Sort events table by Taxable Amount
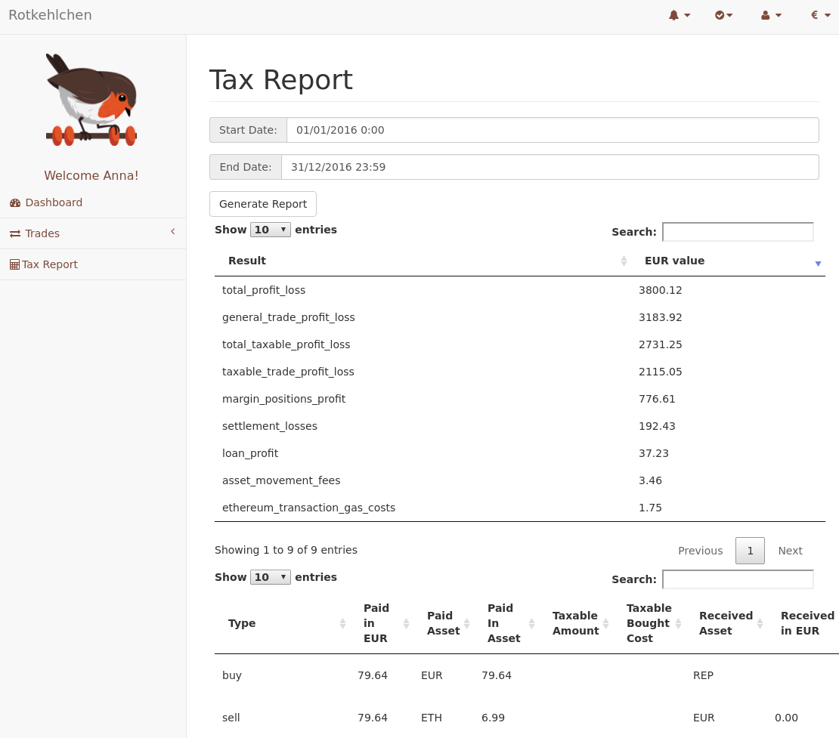Screen dimensions: 839x738 tap(576, 623)
